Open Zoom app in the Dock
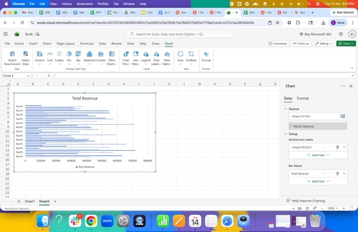Image resolution: width=358 pixels, height=232 pixels. (107, 221)
